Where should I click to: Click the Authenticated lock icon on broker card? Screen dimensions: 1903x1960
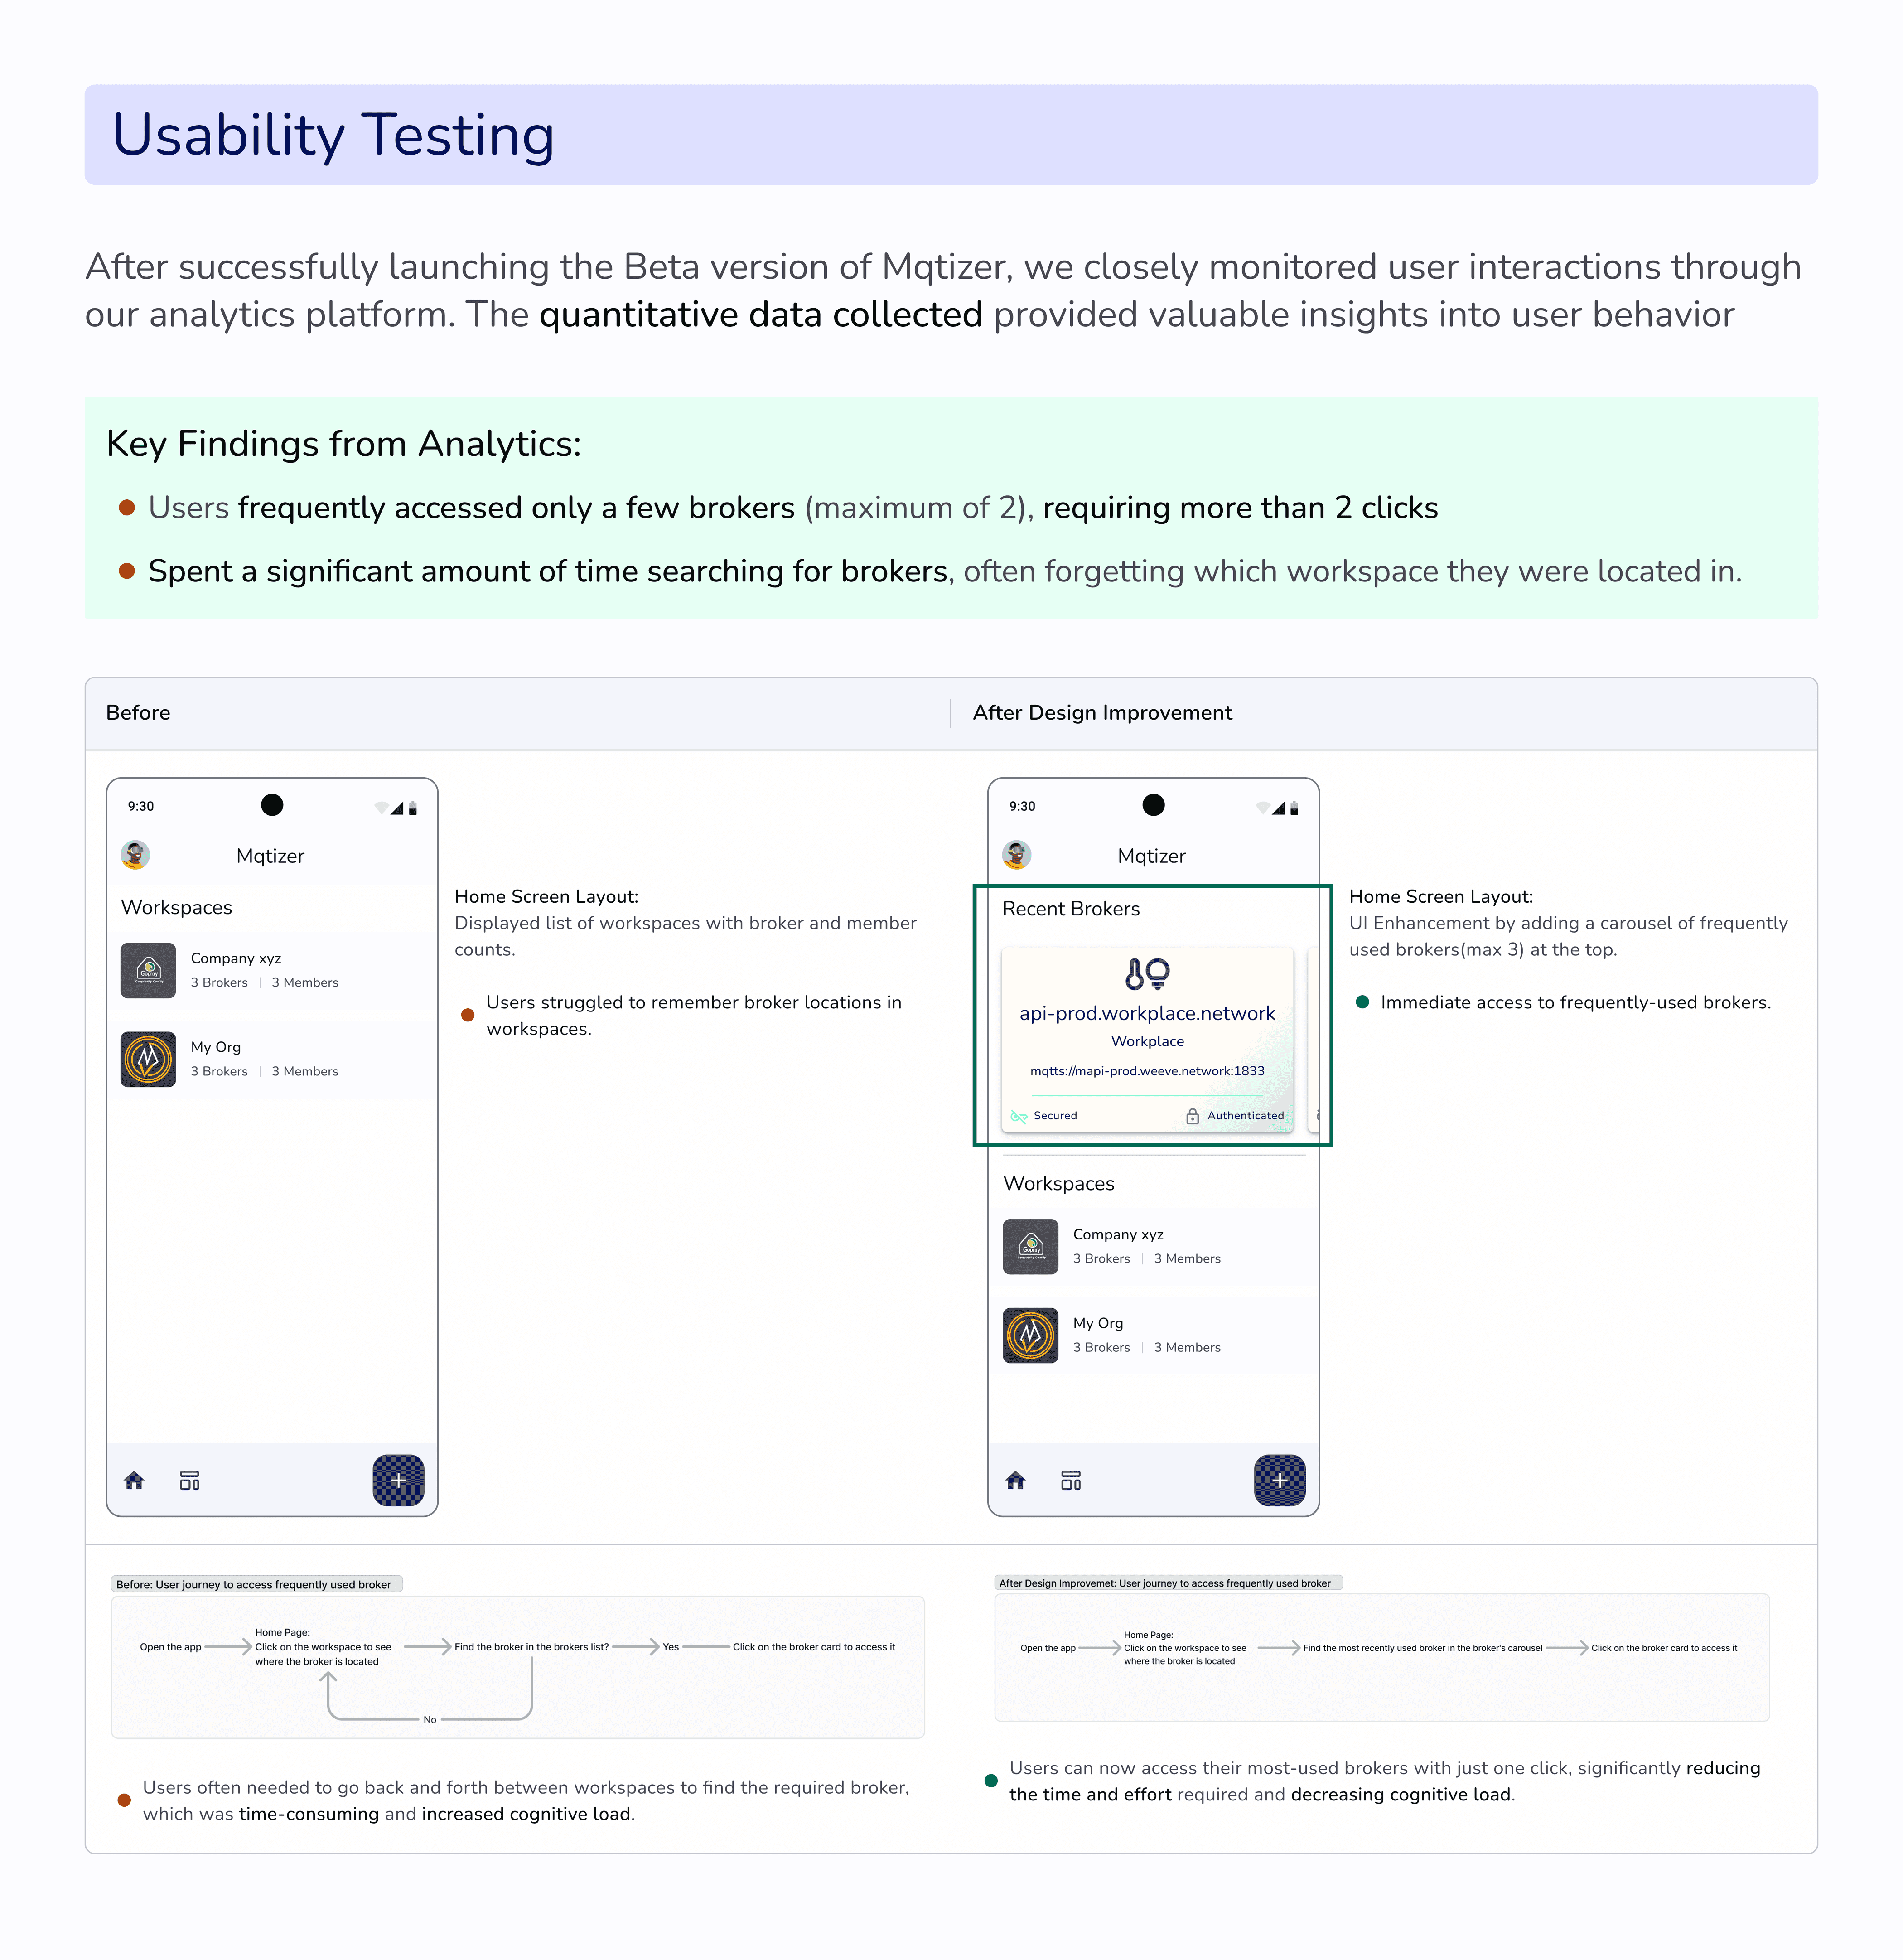click(1192, 1116)
